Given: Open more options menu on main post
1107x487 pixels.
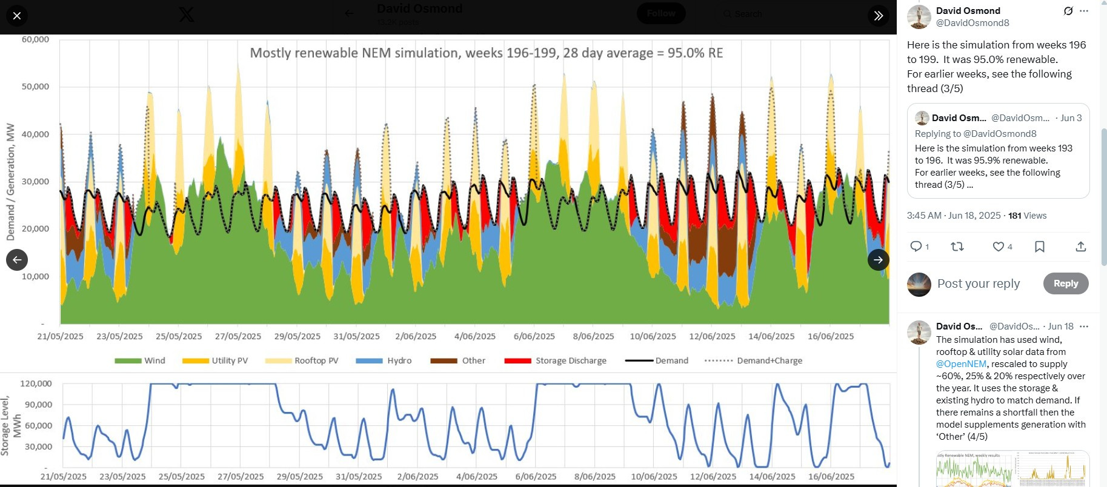Looking at the screenshot, I should tap(1085, 11).
